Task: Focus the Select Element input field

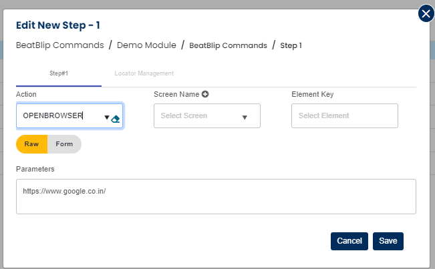Action: coord(344,116)
